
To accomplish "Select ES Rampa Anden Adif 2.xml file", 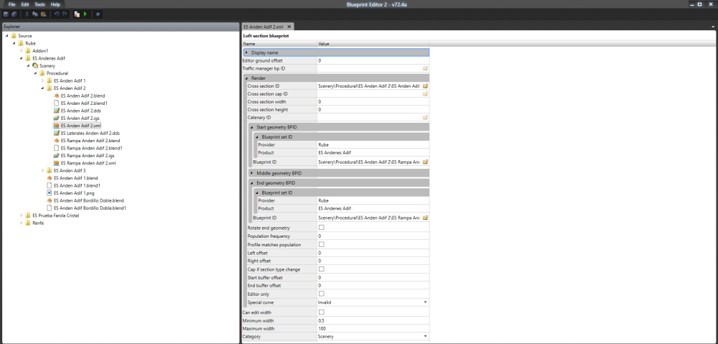I will (88, 163).
